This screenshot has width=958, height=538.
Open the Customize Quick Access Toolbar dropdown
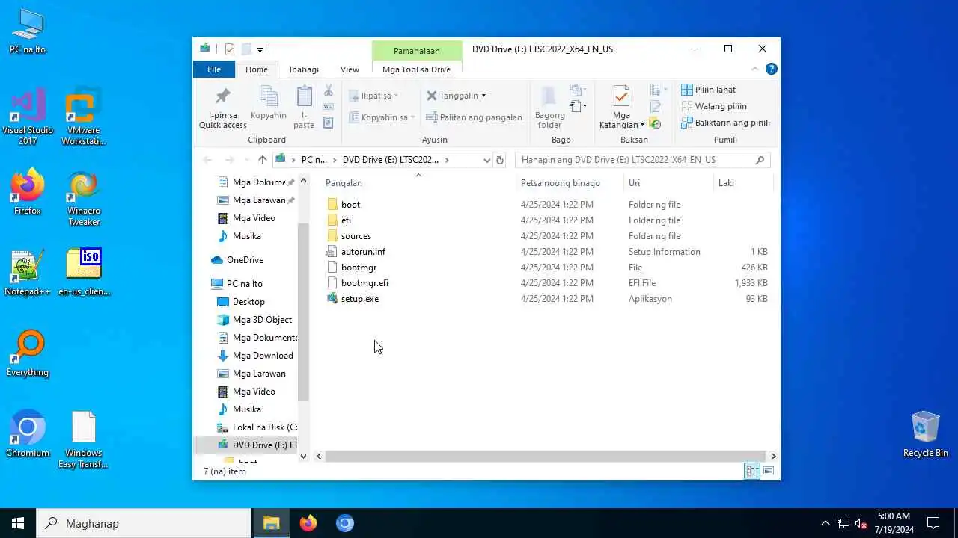coord(260,49)
